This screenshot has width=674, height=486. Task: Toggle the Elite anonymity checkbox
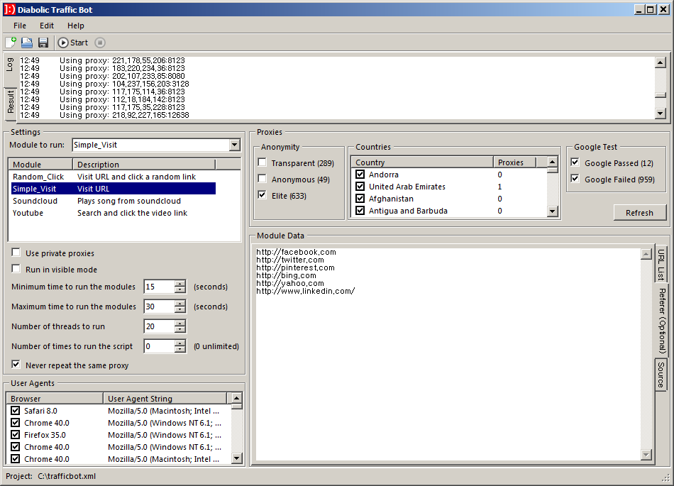point(263,196)
